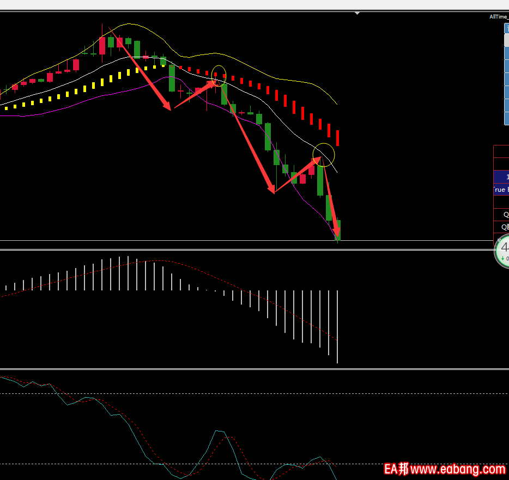
Task: Open the www.eabang.com watermark link
Action: point(458,469)
